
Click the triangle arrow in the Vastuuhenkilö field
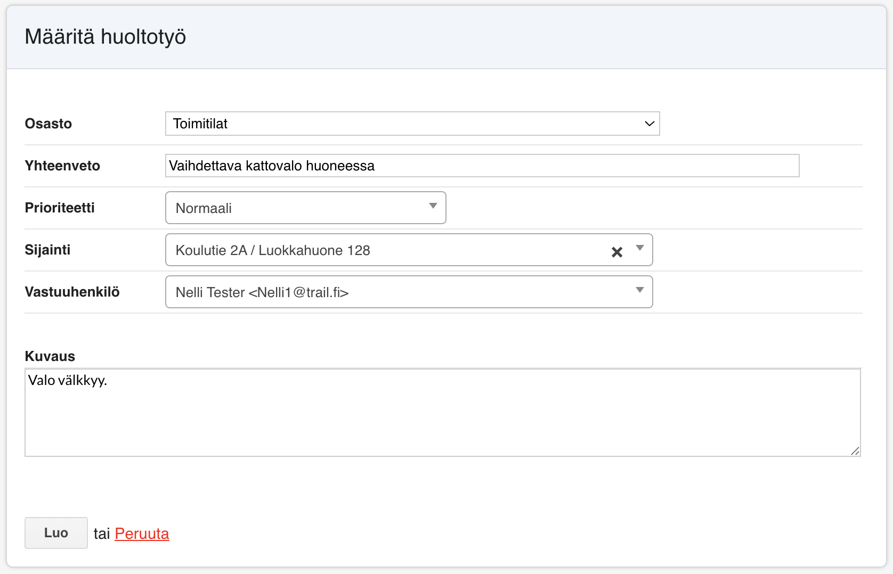pyautogui.click(x=640, y=290)
